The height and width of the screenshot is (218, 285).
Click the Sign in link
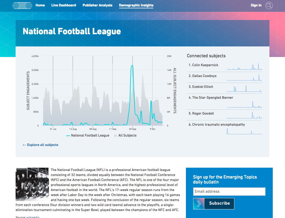(256, 5)
